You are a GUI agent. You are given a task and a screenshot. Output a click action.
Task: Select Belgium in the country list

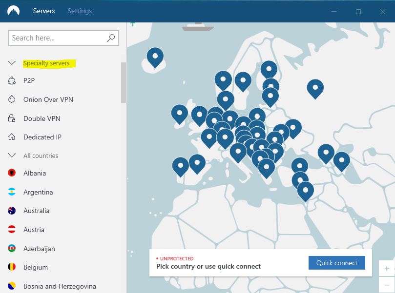point(36,267)
